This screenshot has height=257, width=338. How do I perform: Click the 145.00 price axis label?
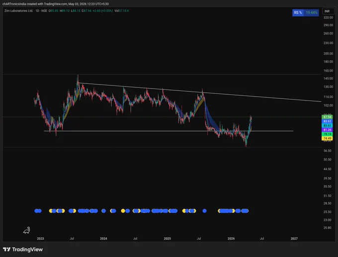pos(328,79)
